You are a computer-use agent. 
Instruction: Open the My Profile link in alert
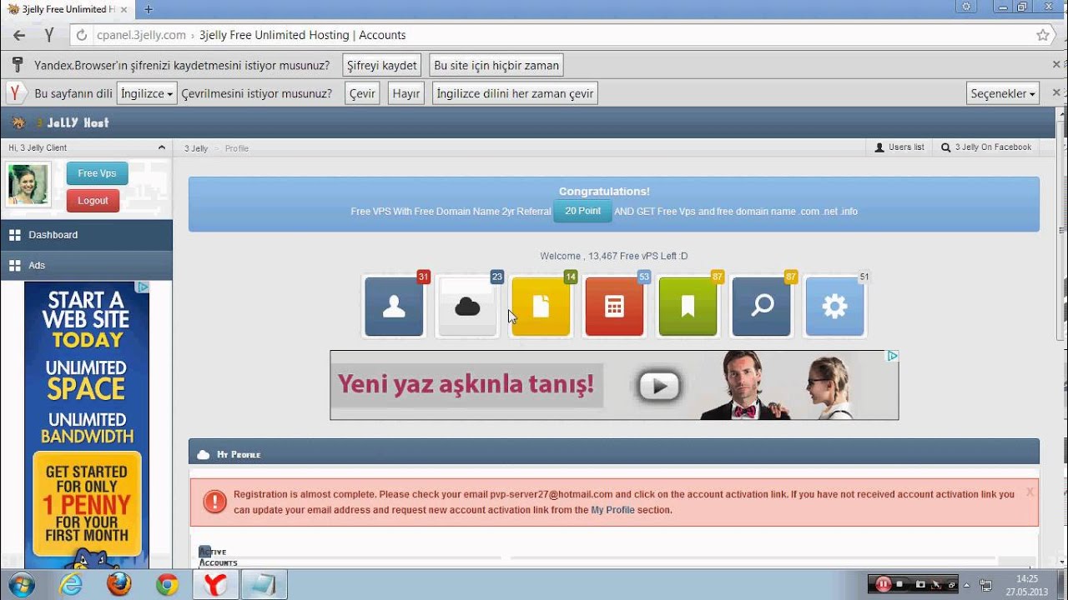coord(612,510)
